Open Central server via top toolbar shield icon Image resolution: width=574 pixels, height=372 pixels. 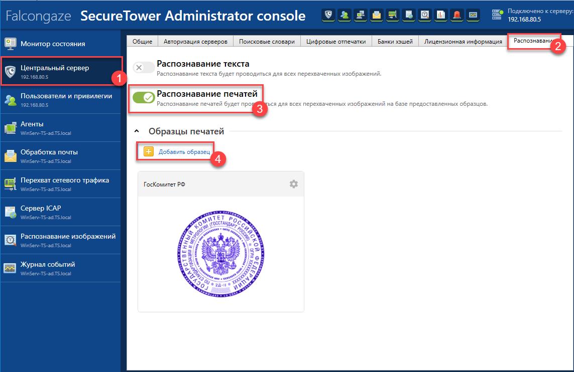tap(328, 15)
